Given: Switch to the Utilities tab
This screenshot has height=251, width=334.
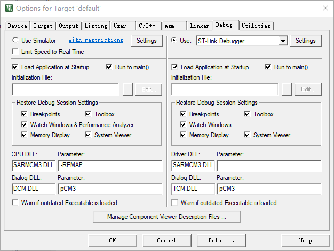Looking at the screenshot, I should (x=256, y=26).
